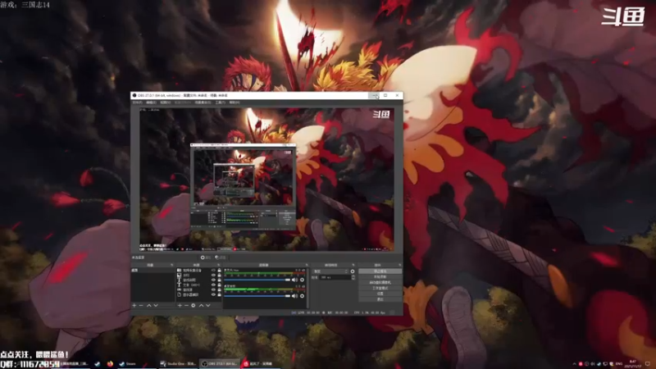The height and width of the screenshot is (369, 656).
Task: Move the source down with the Sources down arrow
Action: [208, 305]
